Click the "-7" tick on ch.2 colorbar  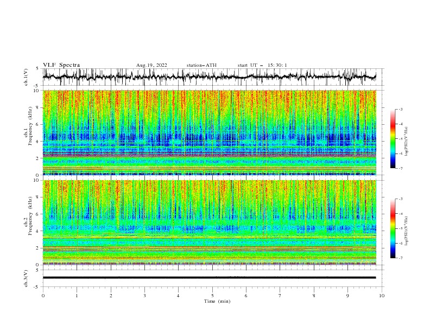point(401,258)
